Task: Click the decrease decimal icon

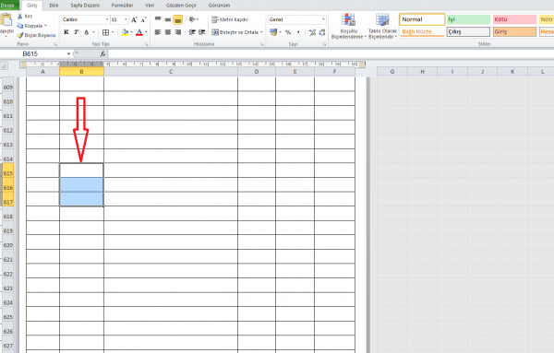Action: point(322,32)
